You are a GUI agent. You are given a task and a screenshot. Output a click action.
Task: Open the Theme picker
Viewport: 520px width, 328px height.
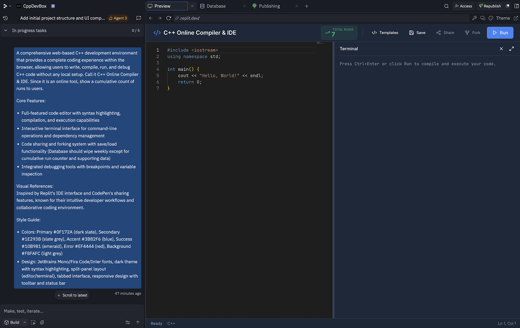(499, 18)
